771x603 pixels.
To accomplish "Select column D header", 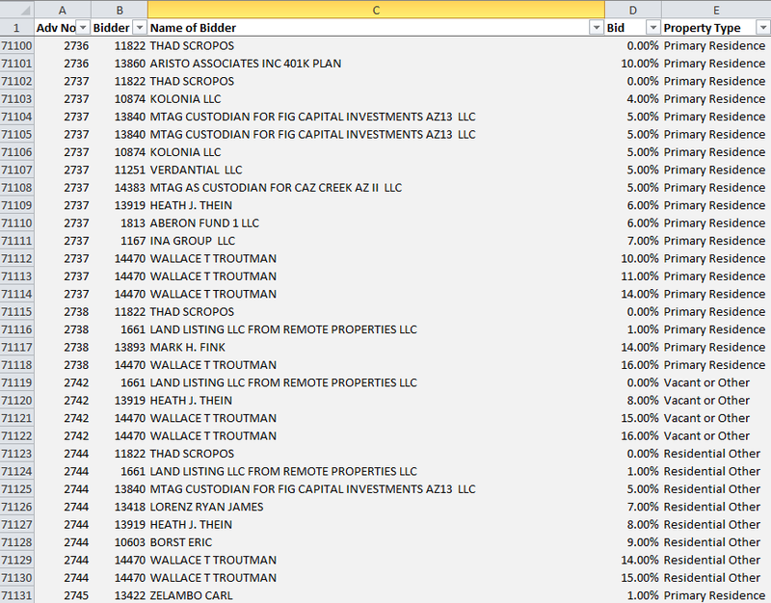I will pos(632,9).
